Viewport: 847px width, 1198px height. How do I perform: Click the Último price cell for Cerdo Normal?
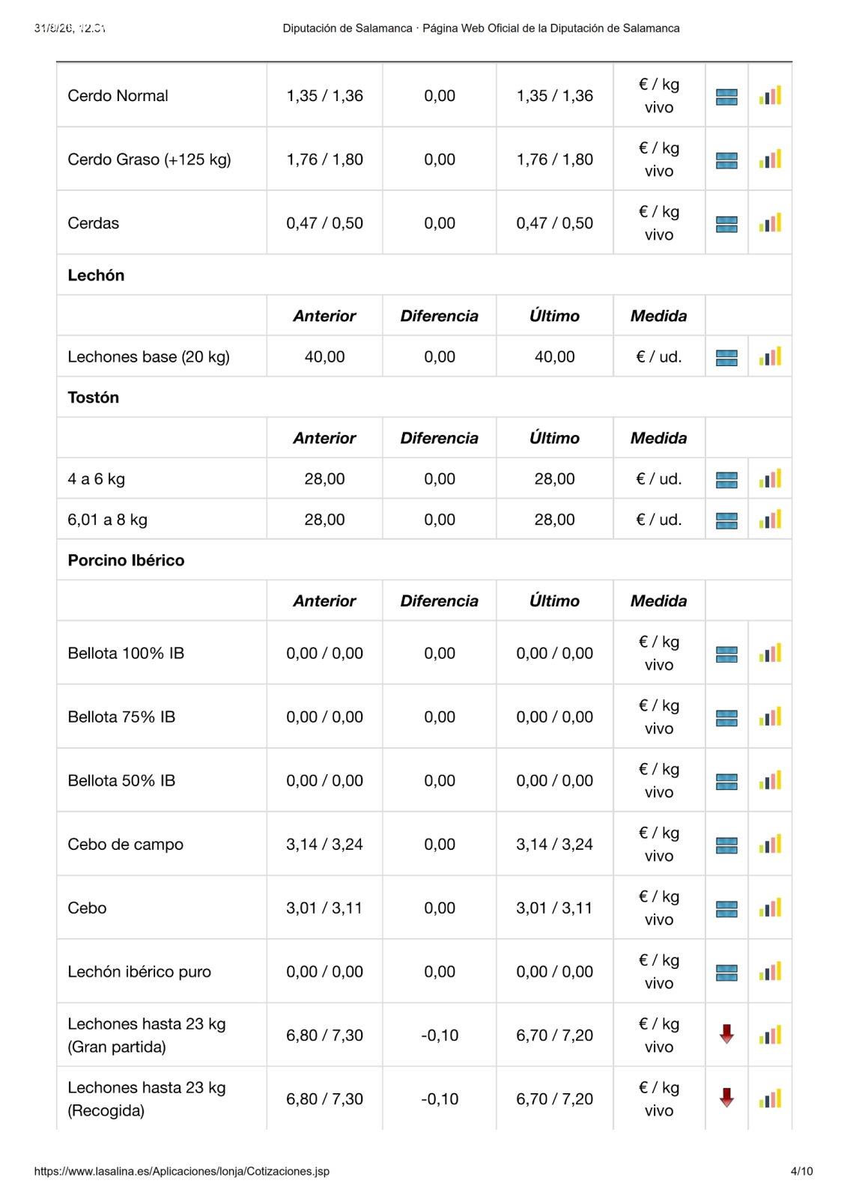(x=554, y=96)
